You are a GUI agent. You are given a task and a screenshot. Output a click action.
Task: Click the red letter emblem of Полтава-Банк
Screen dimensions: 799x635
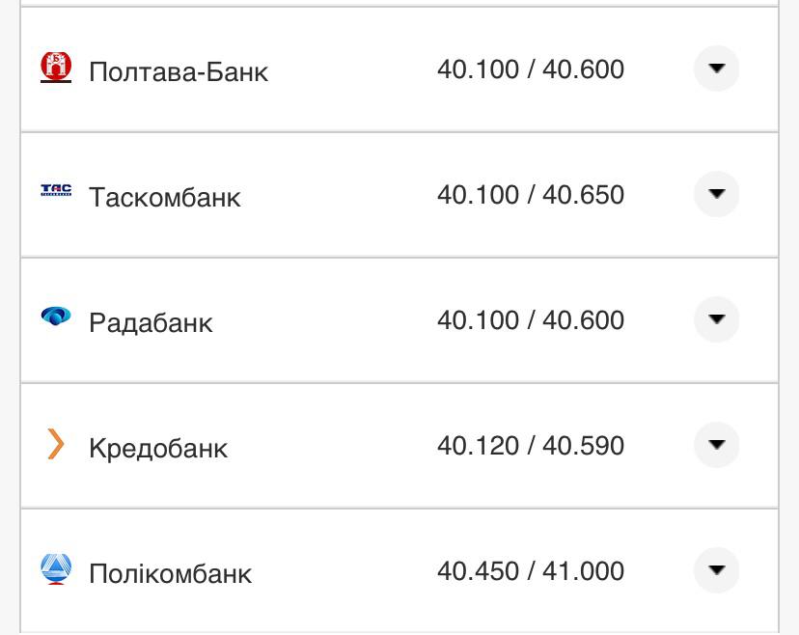click(x=56, y=69)
